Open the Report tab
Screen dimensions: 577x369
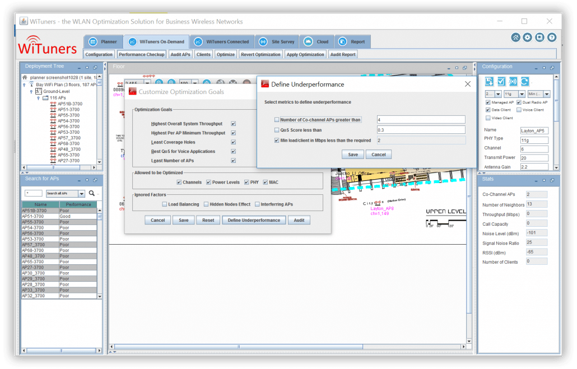(352, 41)
